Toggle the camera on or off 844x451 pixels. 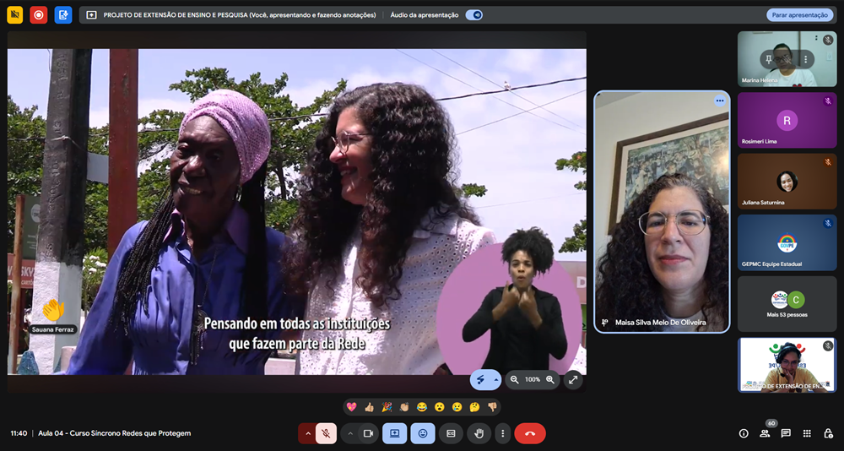(x=368, y=433)
